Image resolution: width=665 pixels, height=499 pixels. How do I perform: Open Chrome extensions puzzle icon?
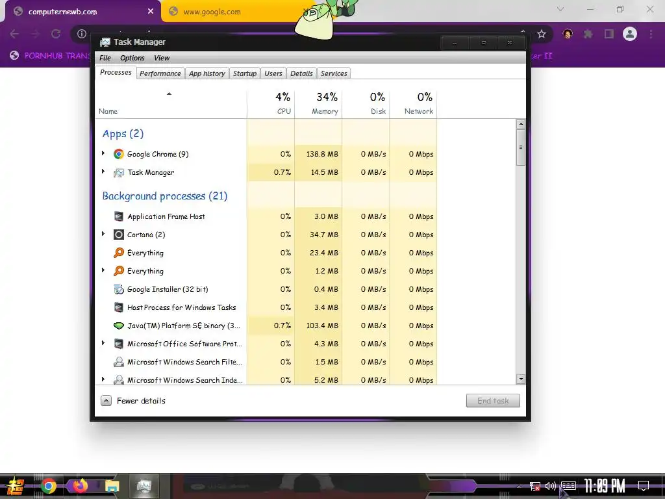tap(588, 34)
